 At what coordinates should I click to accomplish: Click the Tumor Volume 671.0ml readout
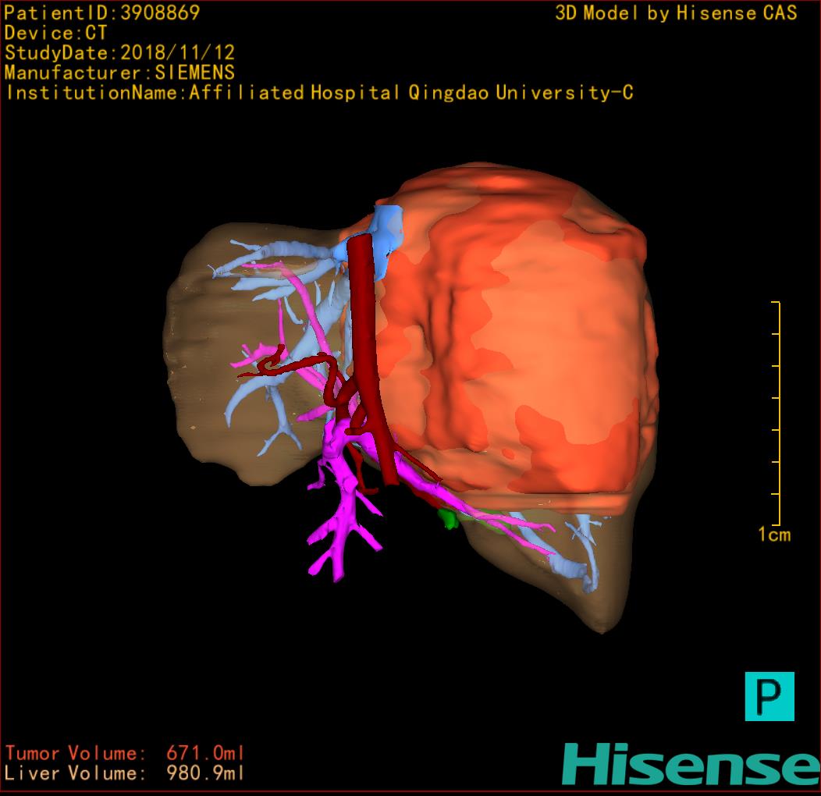pos(125,754)
